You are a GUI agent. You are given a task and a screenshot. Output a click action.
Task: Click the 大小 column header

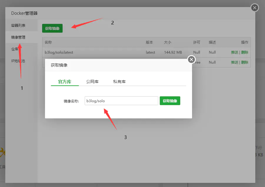(167, 42)
